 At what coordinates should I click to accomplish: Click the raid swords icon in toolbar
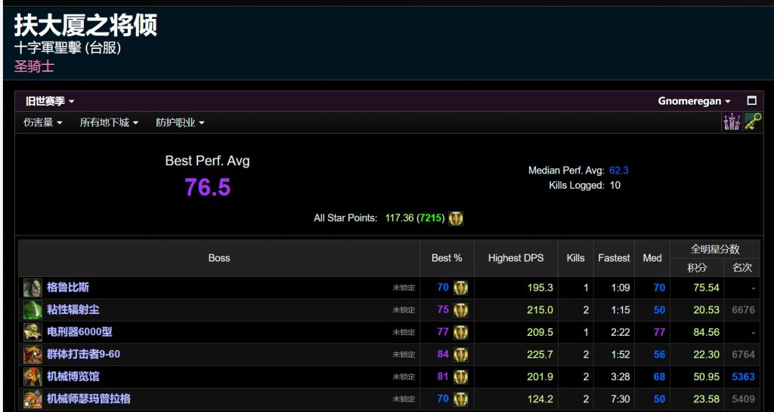(732, 122)
